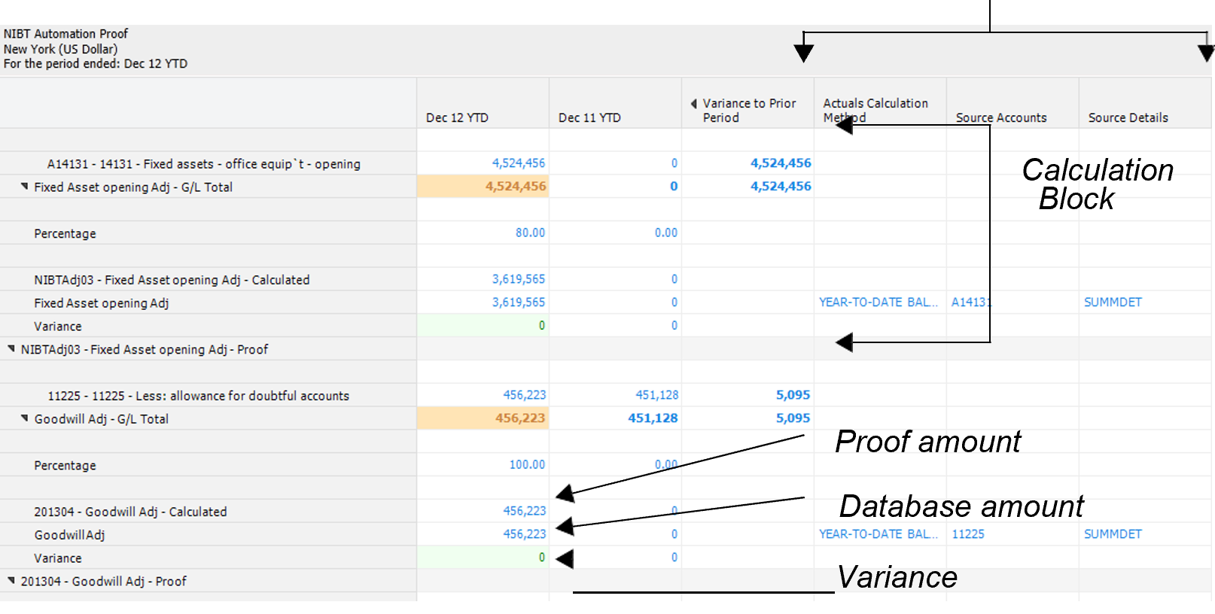1215x614 pixels.
Task: Select the 5,095 variance in Goodwill G/L Total row
Action: tap(793, 418)
